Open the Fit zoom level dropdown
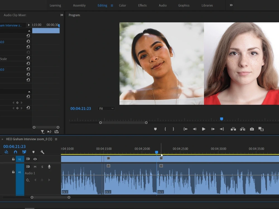The width and height of the screenshot is (279, 209). tap(106, 108)
